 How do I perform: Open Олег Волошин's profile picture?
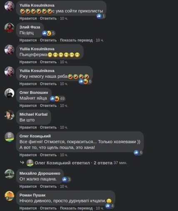point(9,93)
